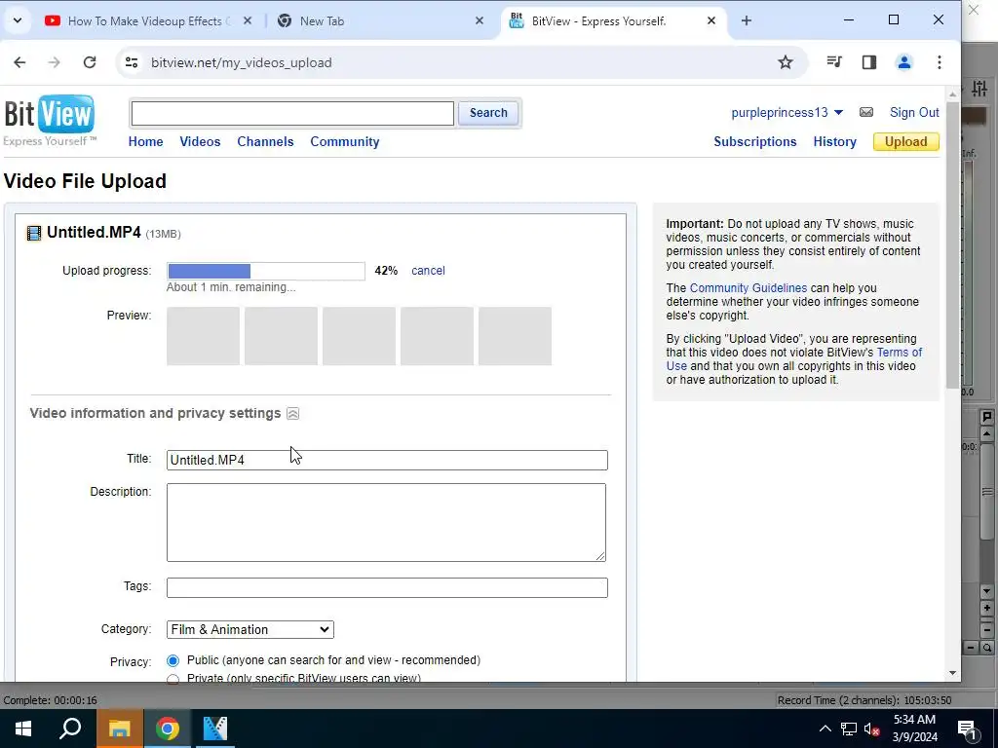The height and width of the screenshot is (748, 998).
Task: Open viewing History
Action: point(834,142)
